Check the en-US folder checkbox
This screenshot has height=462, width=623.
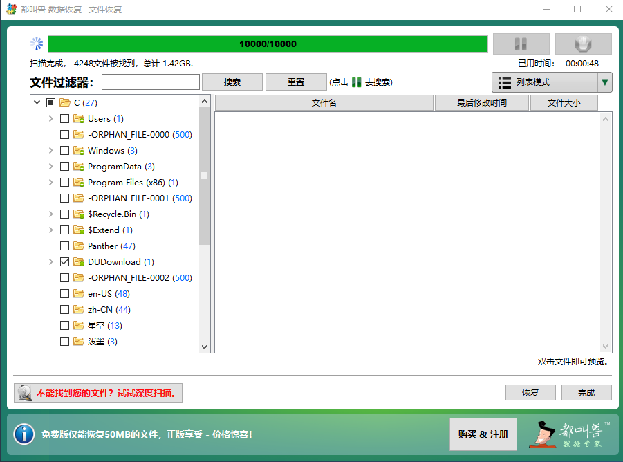(x=64, y=293)
